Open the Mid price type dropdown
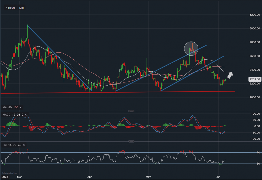 [21, 8]
